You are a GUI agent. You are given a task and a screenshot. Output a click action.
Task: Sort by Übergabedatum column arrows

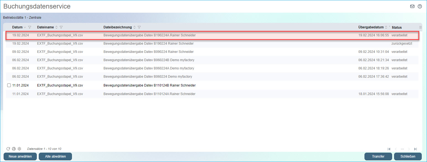click(386, 27)
